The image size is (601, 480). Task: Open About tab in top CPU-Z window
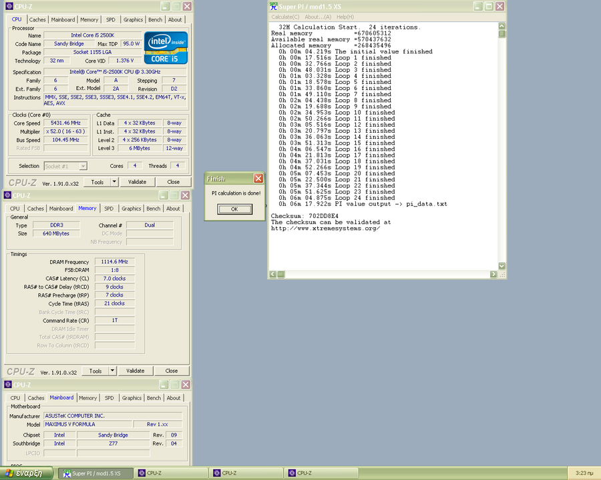coord(175,19)
